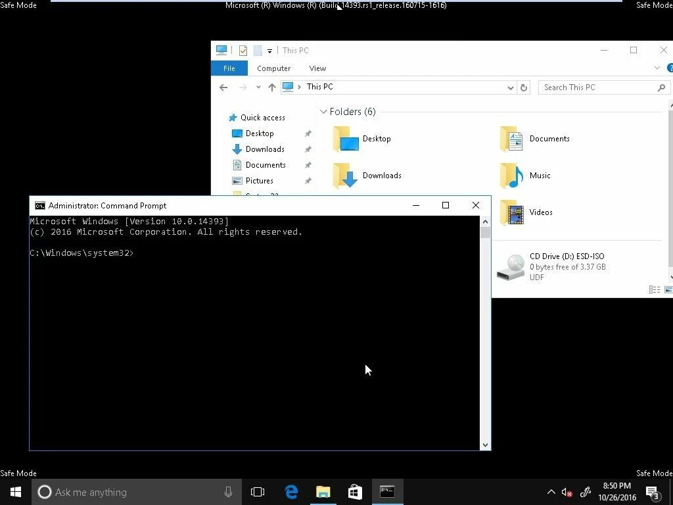673x505 pixels.
Task: Click the muted volume tray icon
Action: pos(567,492)
